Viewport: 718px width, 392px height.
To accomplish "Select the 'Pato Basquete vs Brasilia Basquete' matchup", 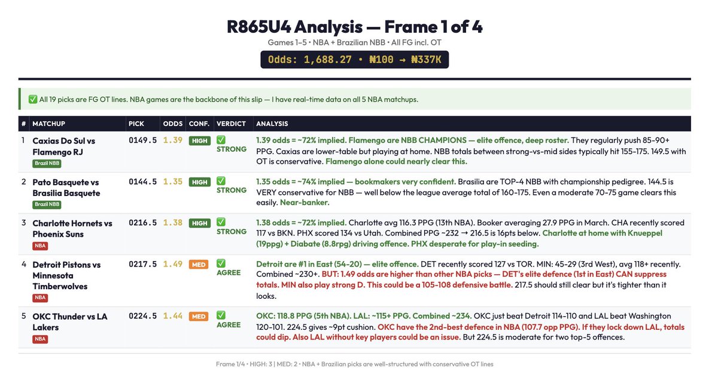I will coord(66,188).
